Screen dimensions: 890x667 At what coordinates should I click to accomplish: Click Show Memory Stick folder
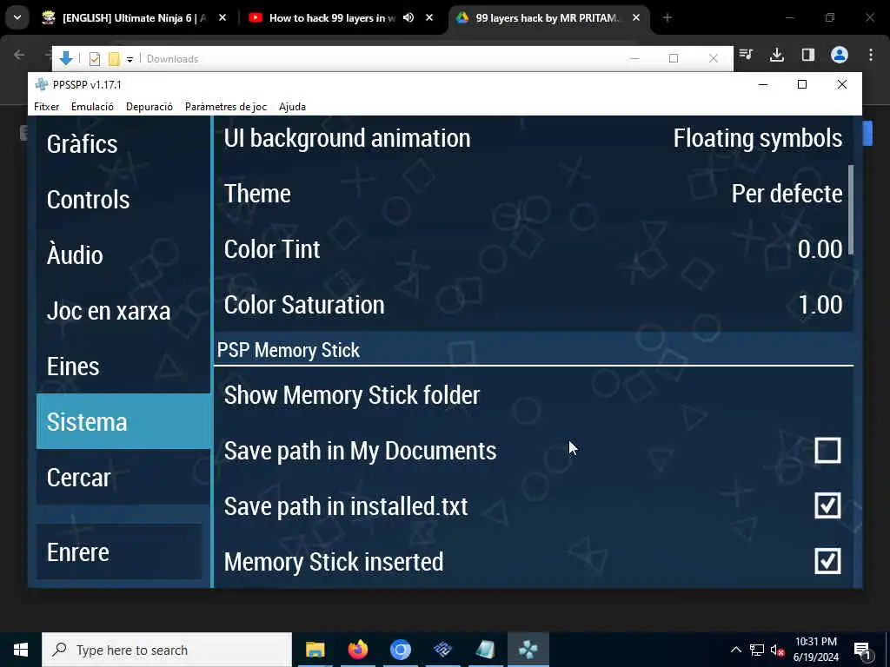[533, 395]
